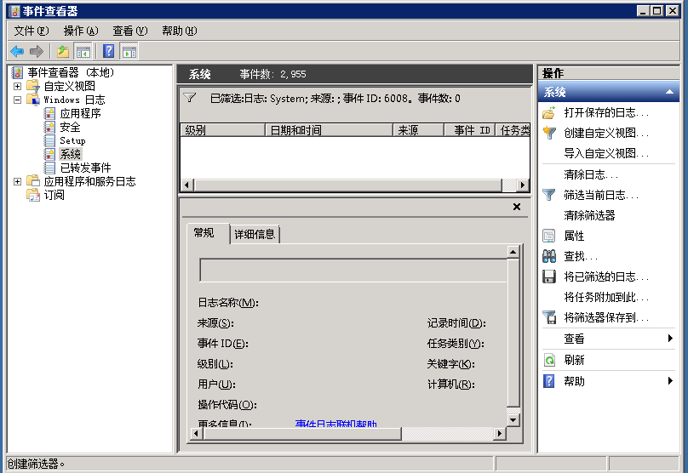This screenshot has height=473, width=688.
Task: Click the 刷新 refresh action
Action: (x=574, y=360)
